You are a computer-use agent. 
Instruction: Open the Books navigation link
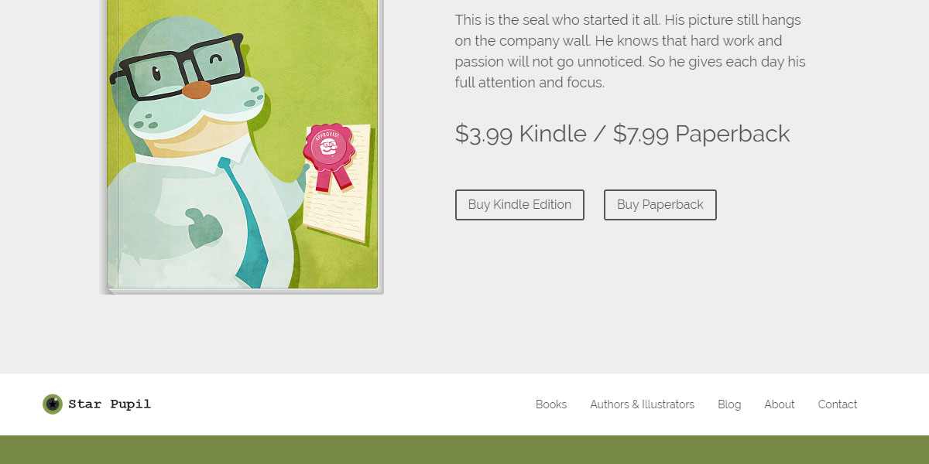(x=551, y=404)
